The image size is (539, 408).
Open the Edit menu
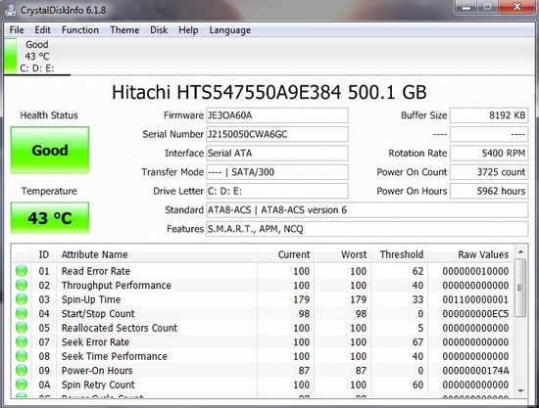pyautogui.click(x=42, y=30)
